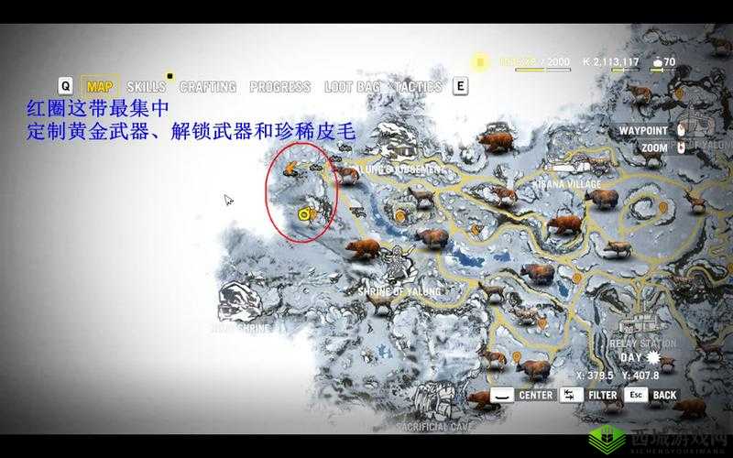The width and height of the screenshot is (733, 458).
Task: Click the ZOOM hint label
Action: (654, 148)
